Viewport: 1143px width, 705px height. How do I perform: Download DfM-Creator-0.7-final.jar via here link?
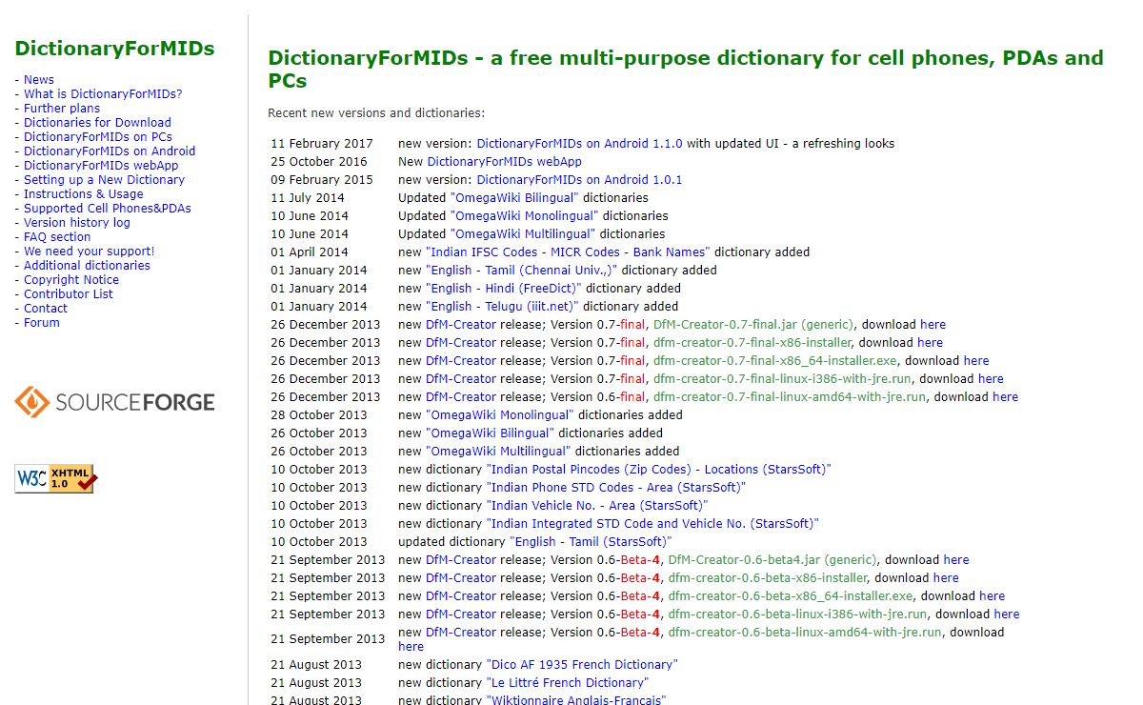933,325
